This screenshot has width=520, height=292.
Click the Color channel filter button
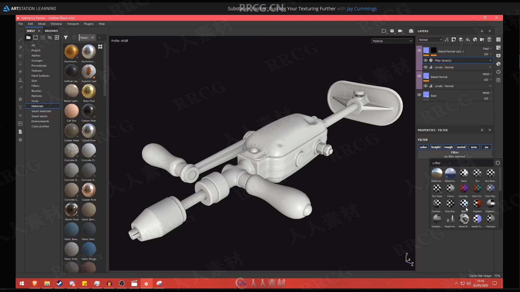pos(424,147)
